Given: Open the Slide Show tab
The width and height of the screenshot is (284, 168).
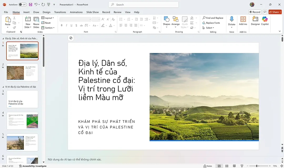Looking at the screenshot, I should click(92, 12).
